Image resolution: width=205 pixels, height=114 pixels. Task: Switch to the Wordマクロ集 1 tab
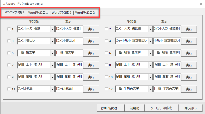click(38, 12)
